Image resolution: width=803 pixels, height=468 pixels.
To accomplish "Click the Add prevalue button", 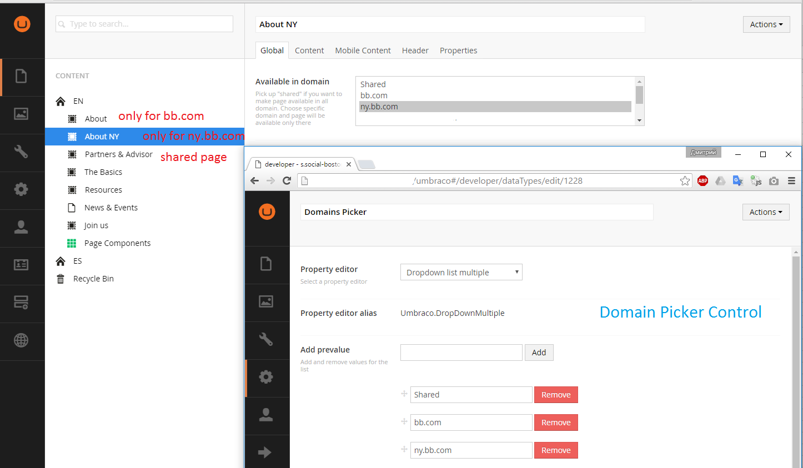I will [x=539, y=353].
